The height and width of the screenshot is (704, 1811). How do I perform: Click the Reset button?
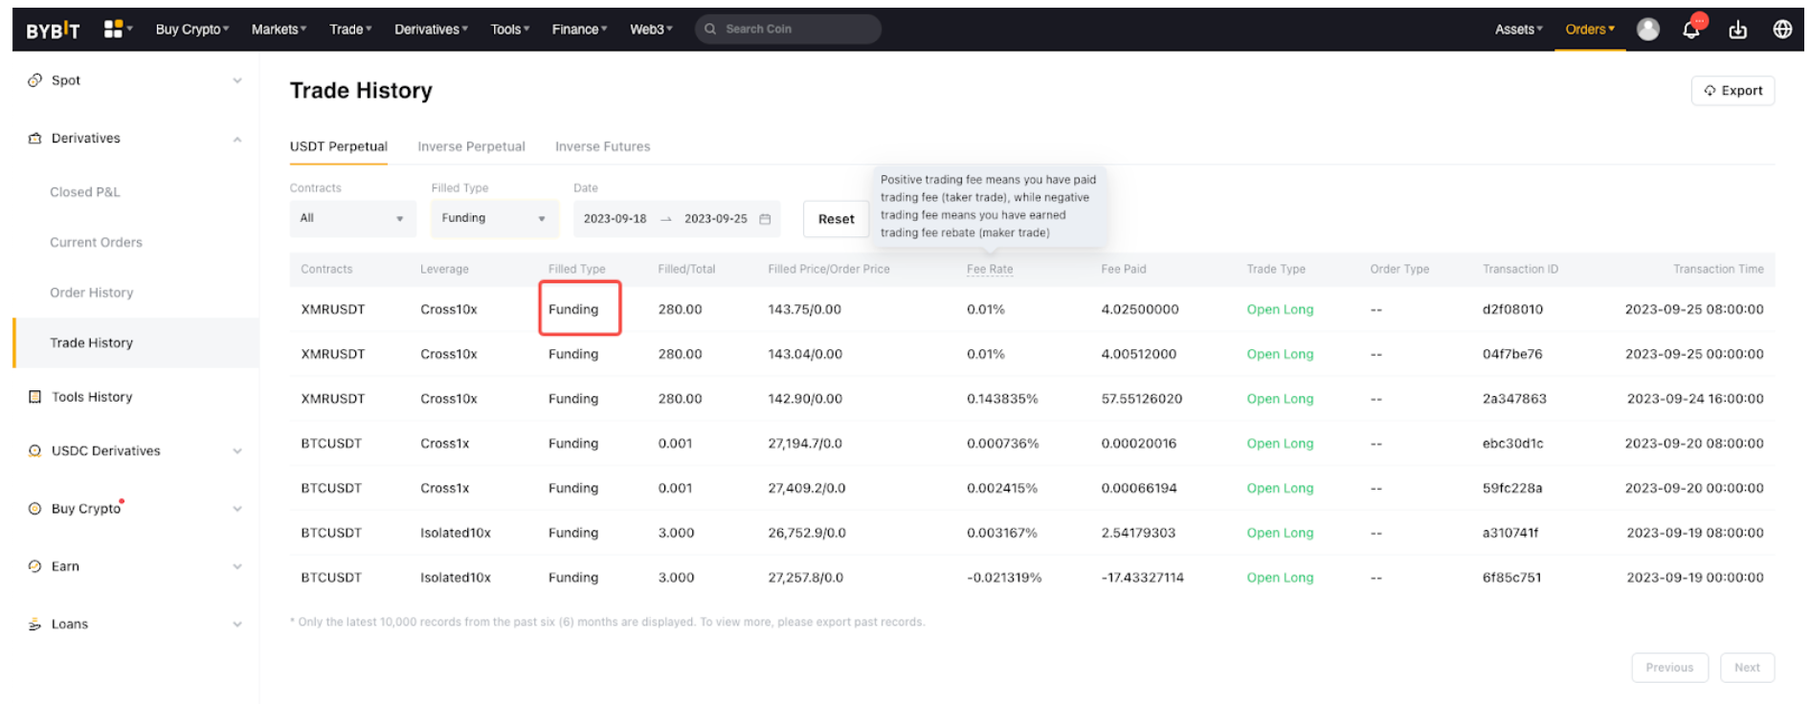coord(836,219)
